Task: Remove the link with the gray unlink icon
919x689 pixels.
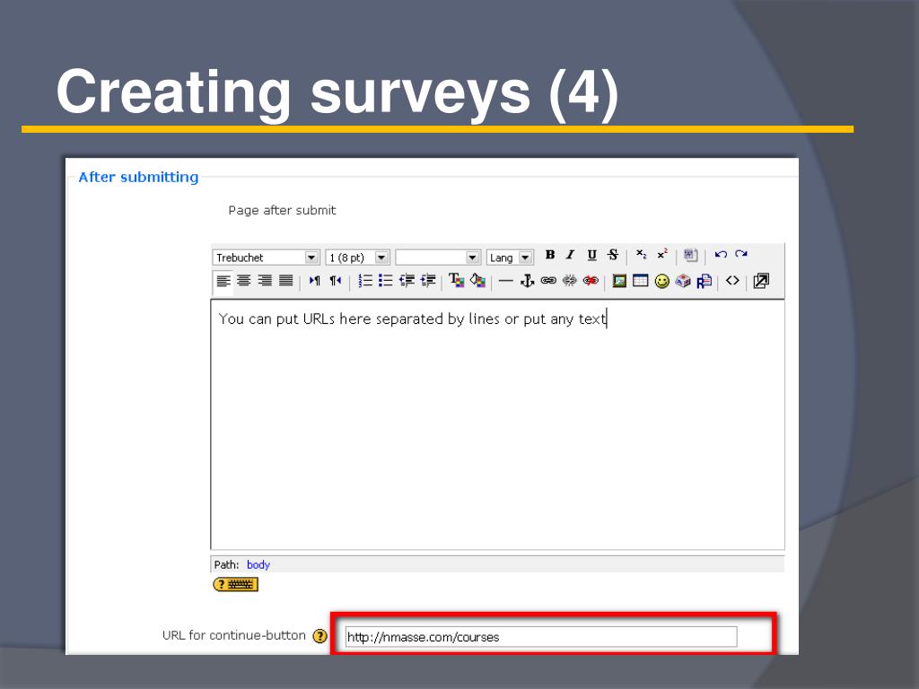Action: coord(569,281)
